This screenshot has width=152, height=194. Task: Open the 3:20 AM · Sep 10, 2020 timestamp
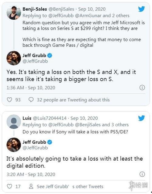point(31,174)
